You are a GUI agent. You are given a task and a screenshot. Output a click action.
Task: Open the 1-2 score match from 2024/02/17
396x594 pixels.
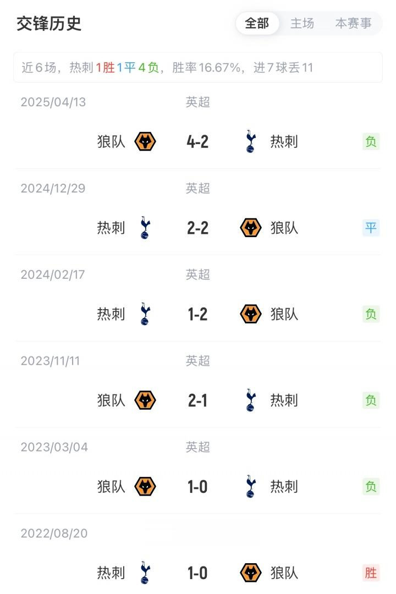(x=197, y=315)
